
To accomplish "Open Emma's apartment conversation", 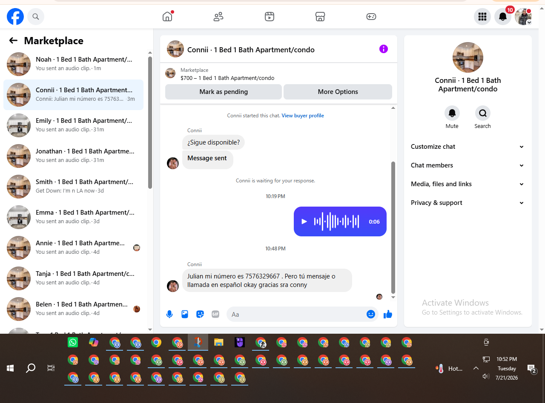I will 74,217.
